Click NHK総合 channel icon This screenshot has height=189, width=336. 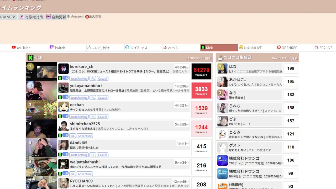point(222,174)
